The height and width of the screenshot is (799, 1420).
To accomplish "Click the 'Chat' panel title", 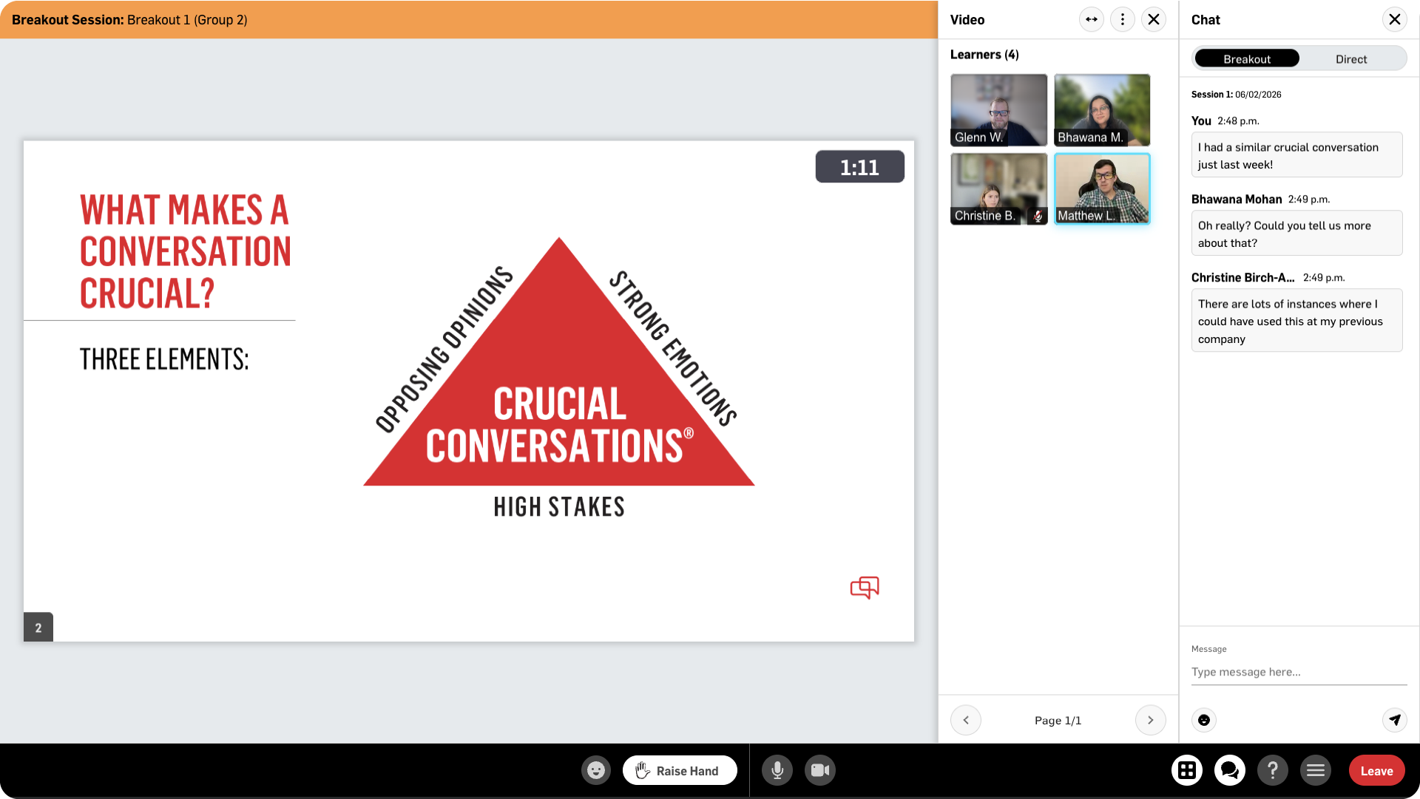I will pos(1206,20).
